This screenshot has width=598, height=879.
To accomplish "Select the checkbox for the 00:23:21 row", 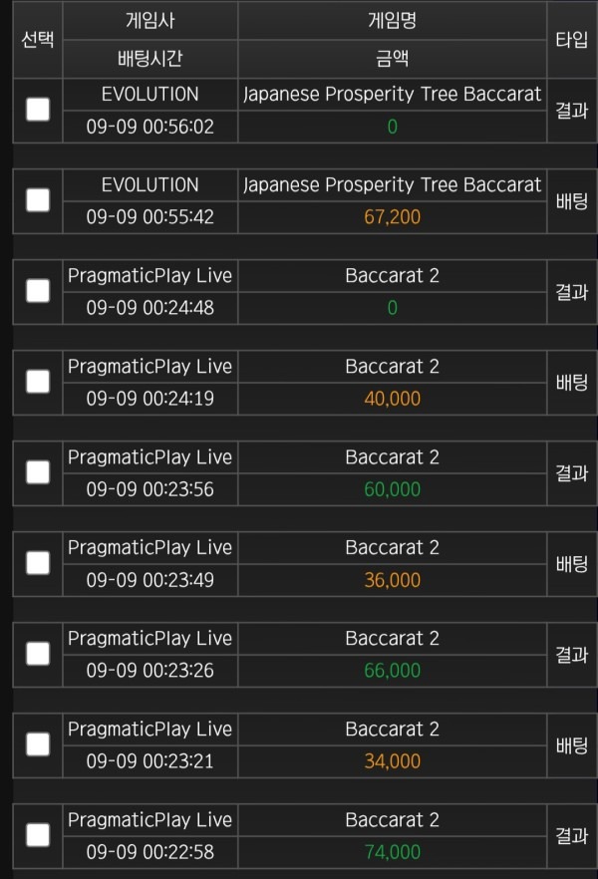I will click(x=38, y=744).
